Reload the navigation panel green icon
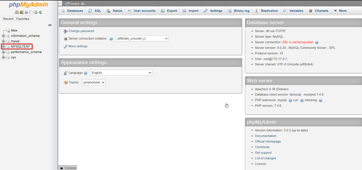 (40, 12)
